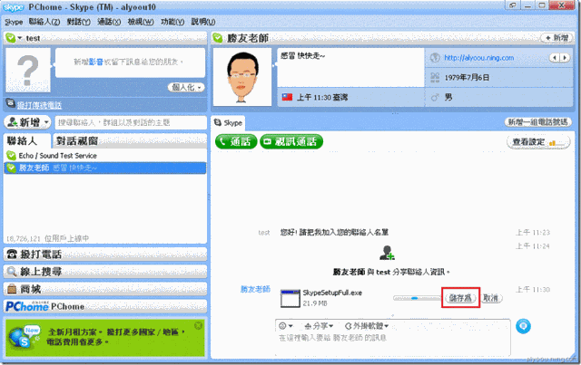
Task: Select the 勝友老師 contact row
Action: [x=105, y=168]
